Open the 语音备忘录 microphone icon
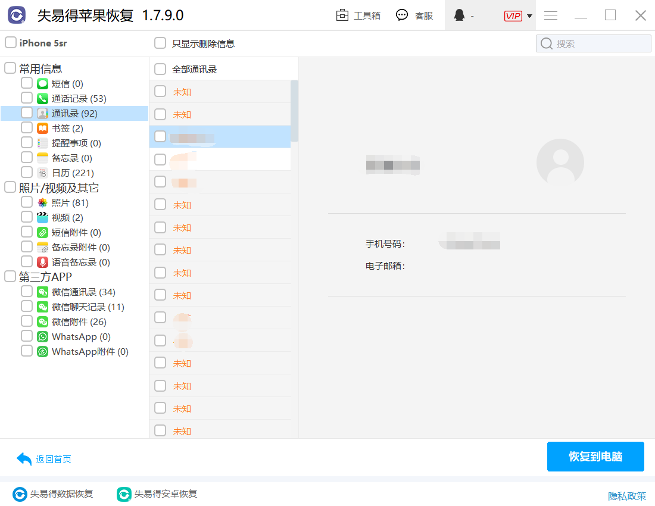655x506 pixels. [x=42, y=263]
